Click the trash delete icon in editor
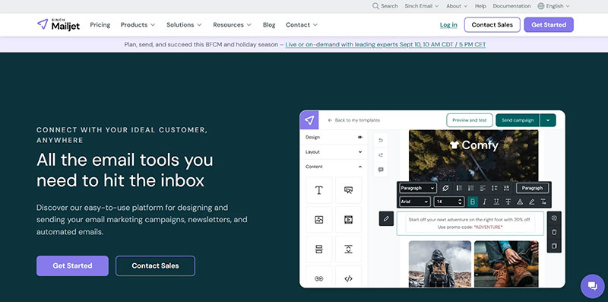Screen dimensions: 608x302 point(554,232)
